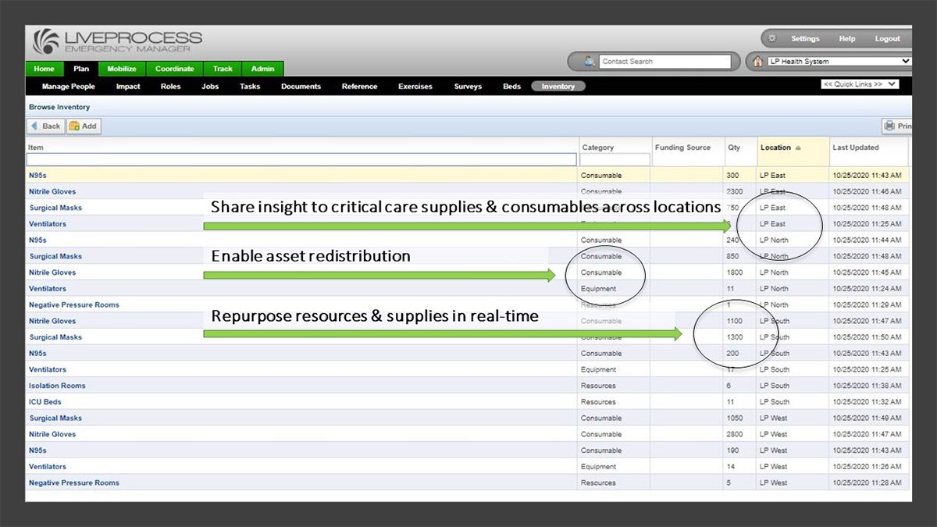Screen dimensions: 937x527
Task: Switch to the Mobilize tab
Action: [x=122, y=69]
